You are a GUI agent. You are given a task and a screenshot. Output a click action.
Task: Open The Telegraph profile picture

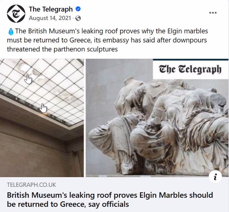point(16,13)
